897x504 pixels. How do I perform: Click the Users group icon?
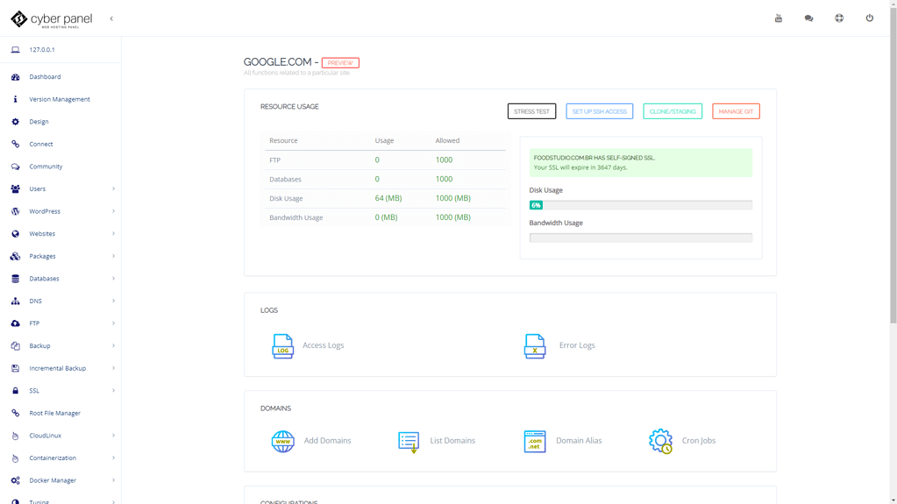[x=16, y=188]
